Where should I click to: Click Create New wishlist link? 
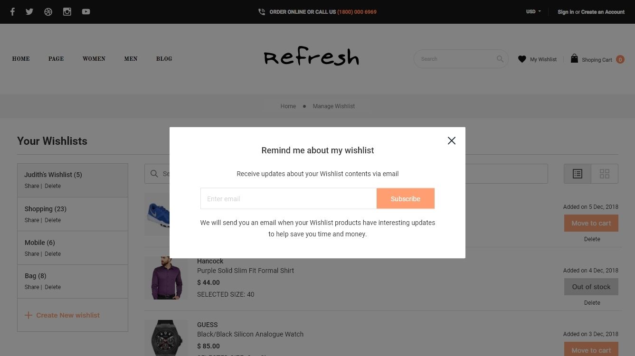pyautogui.click(x=62, y=315)
